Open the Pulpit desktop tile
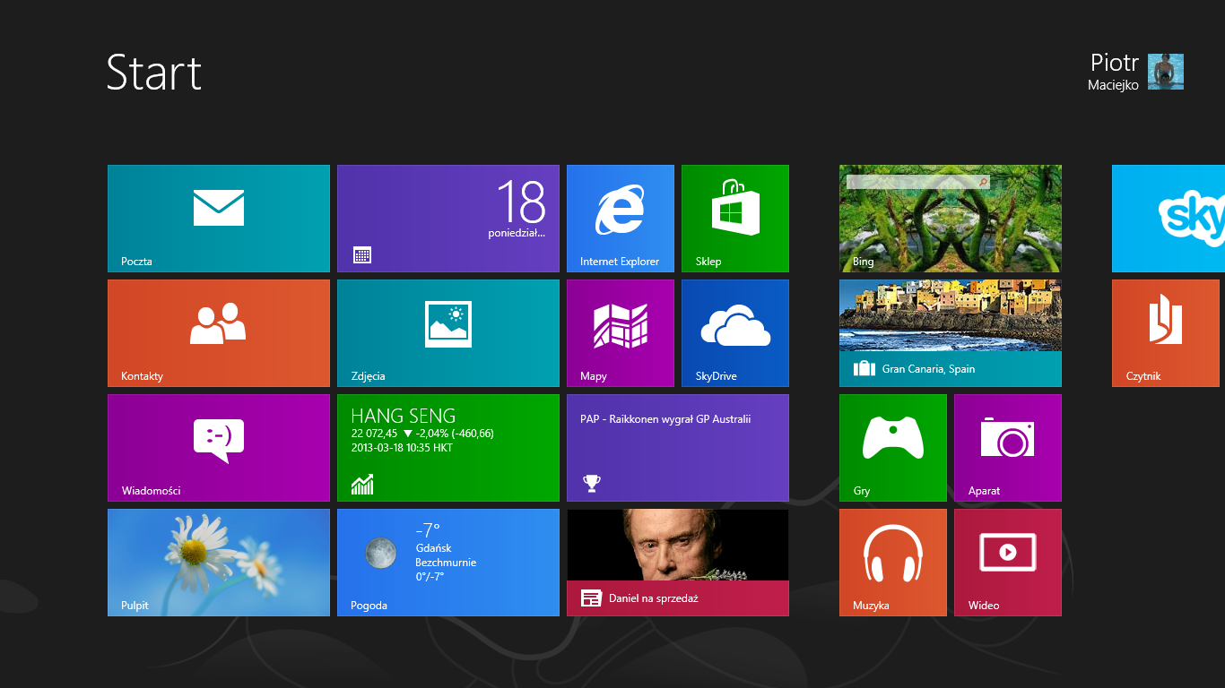The height and width of the screenshot is (688, 1225). 219,563
